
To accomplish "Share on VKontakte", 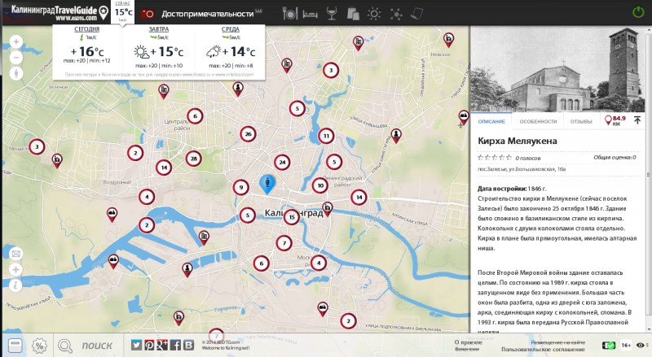I will [188, 345].
